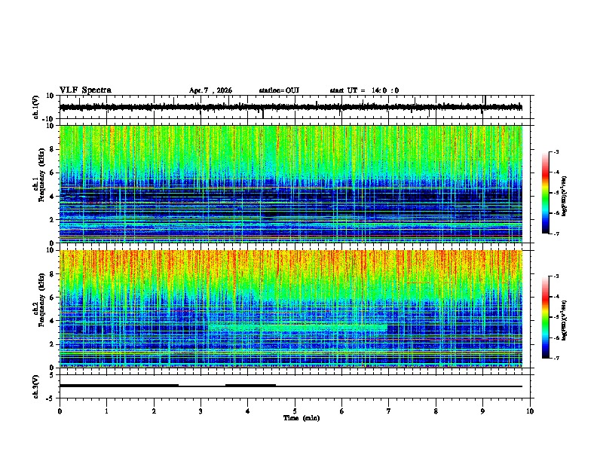Click time axis tick label "0"
597x461 pixels.
coord(60,411)
